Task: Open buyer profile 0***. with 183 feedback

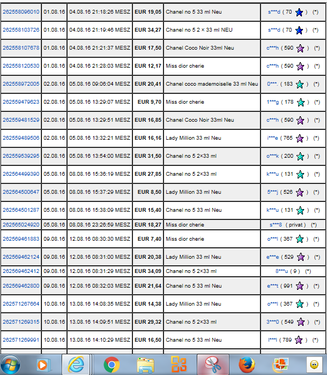Action: click(x=272, y=84)
